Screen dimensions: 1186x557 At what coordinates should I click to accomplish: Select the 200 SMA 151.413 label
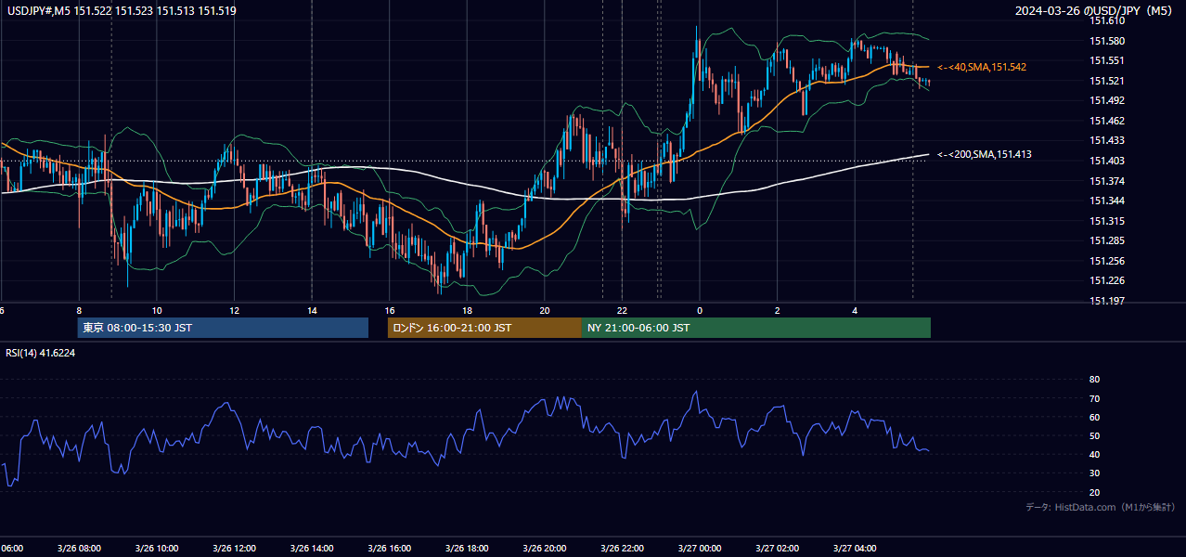point(985,154)
